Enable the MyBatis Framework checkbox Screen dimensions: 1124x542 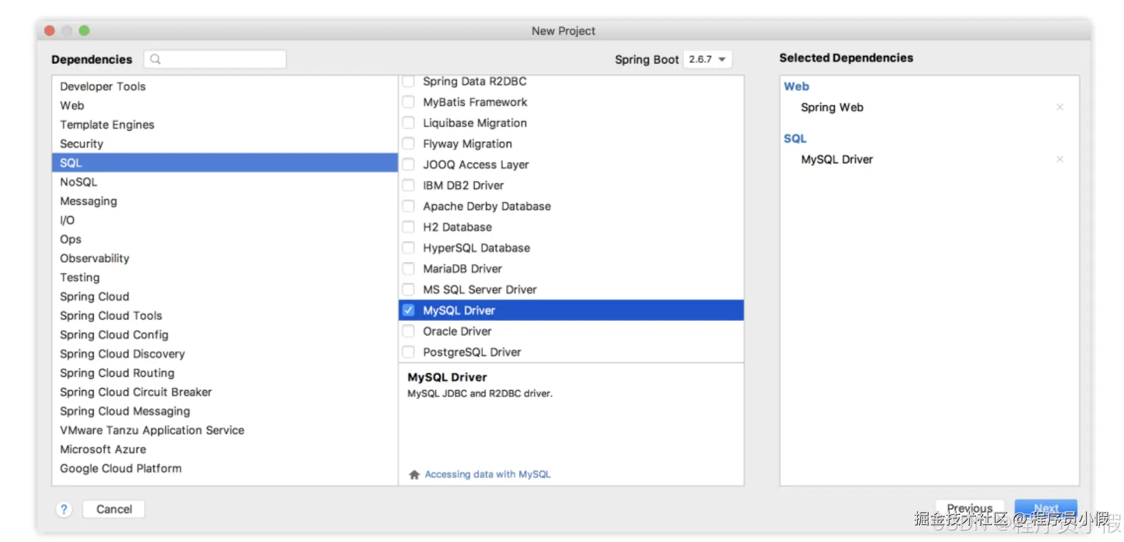click(x=409, y=102)
